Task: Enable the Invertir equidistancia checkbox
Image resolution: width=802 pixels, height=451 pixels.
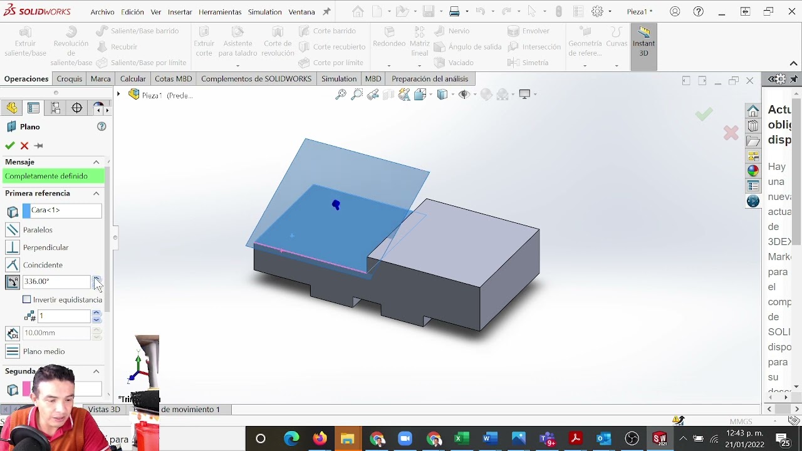Action: point(27,299)
